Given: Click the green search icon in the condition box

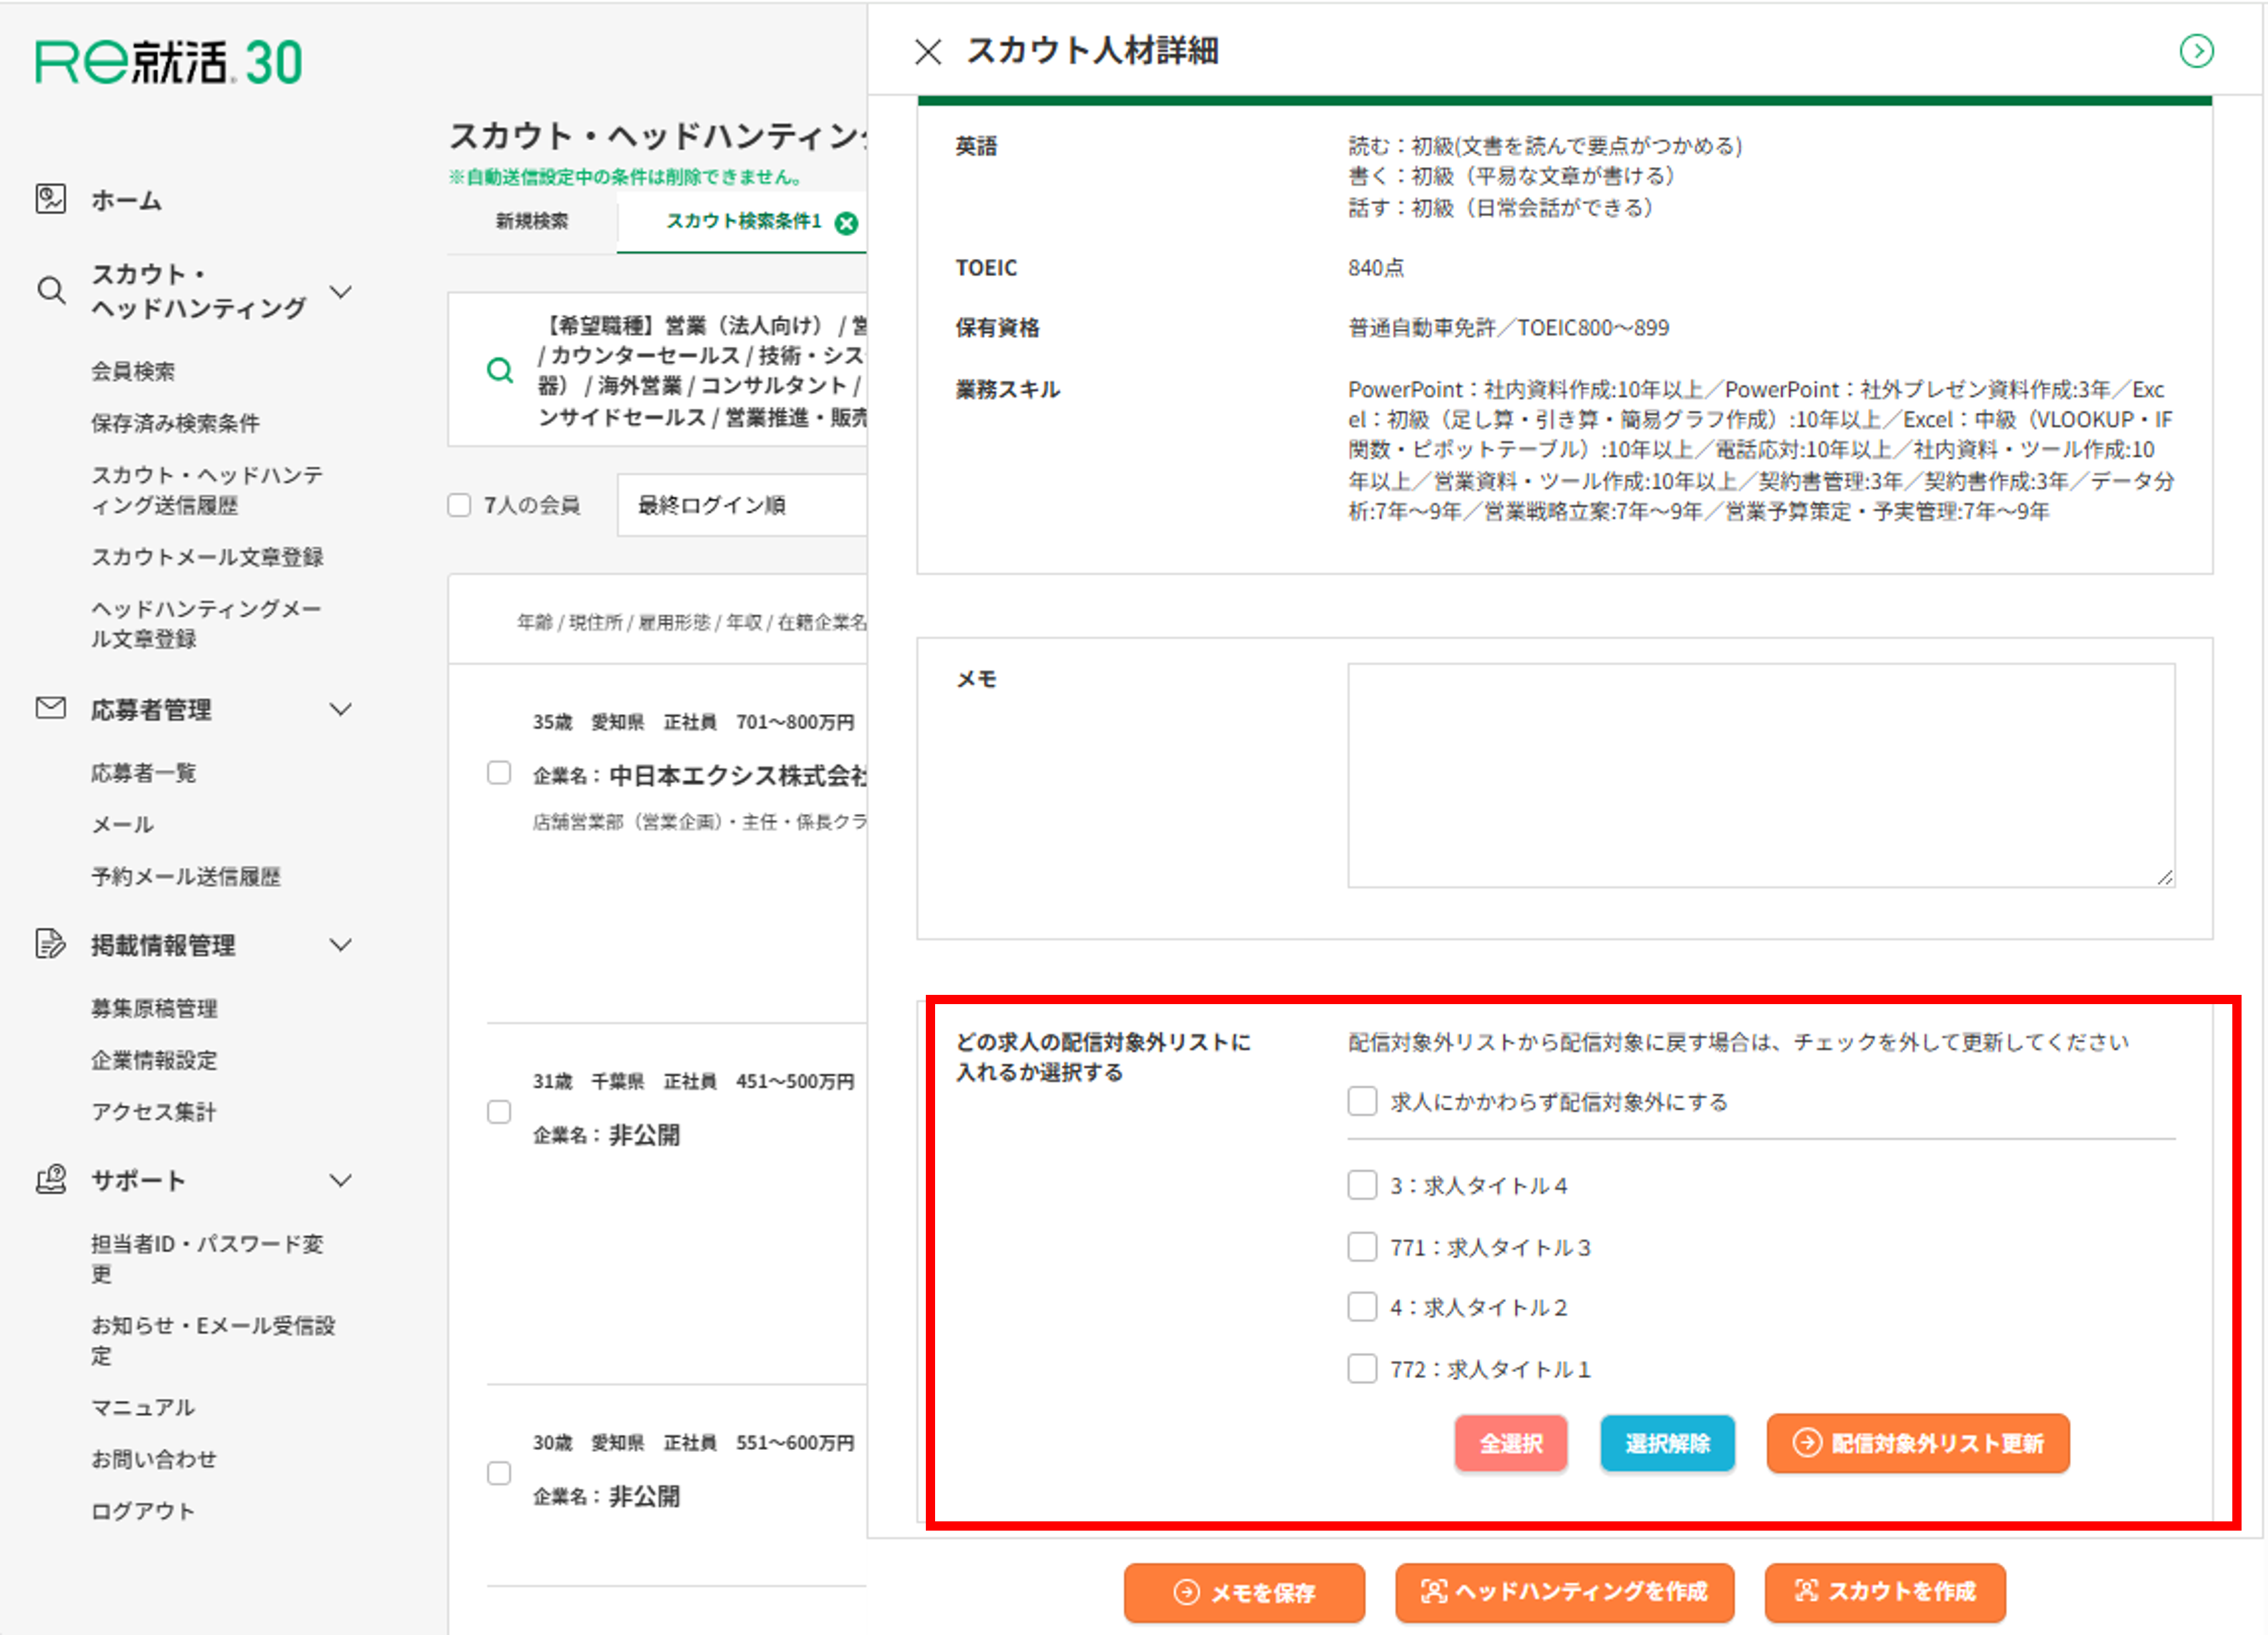Looking at the screenshot, I should click(499, 371).
